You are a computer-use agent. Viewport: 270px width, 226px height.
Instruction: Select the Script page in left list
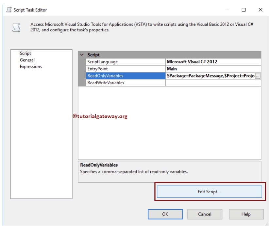click(25, 54)
